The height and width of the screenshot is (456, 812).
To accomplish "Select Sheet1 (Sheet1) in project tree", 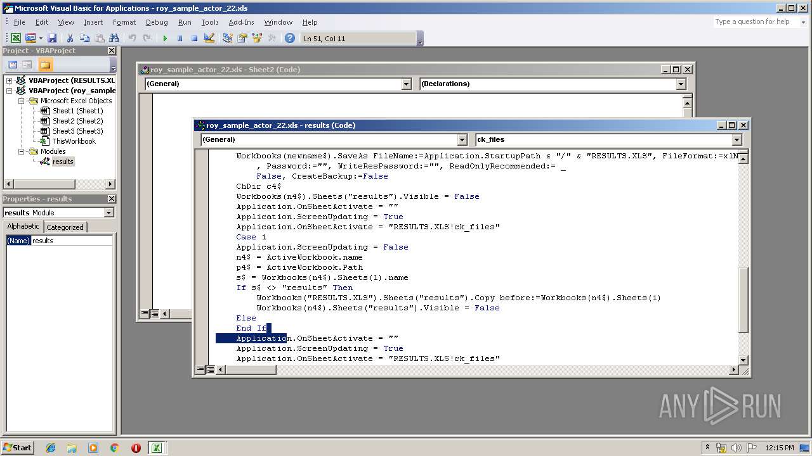I will [x=77, y=111].
